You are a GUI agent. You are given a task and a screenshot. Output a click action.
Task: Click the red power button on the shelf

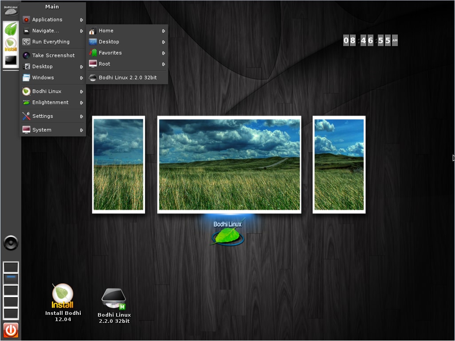(x=11, y=330)
